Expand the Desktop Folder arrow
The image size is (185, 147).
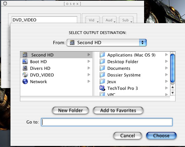(166, 61)
